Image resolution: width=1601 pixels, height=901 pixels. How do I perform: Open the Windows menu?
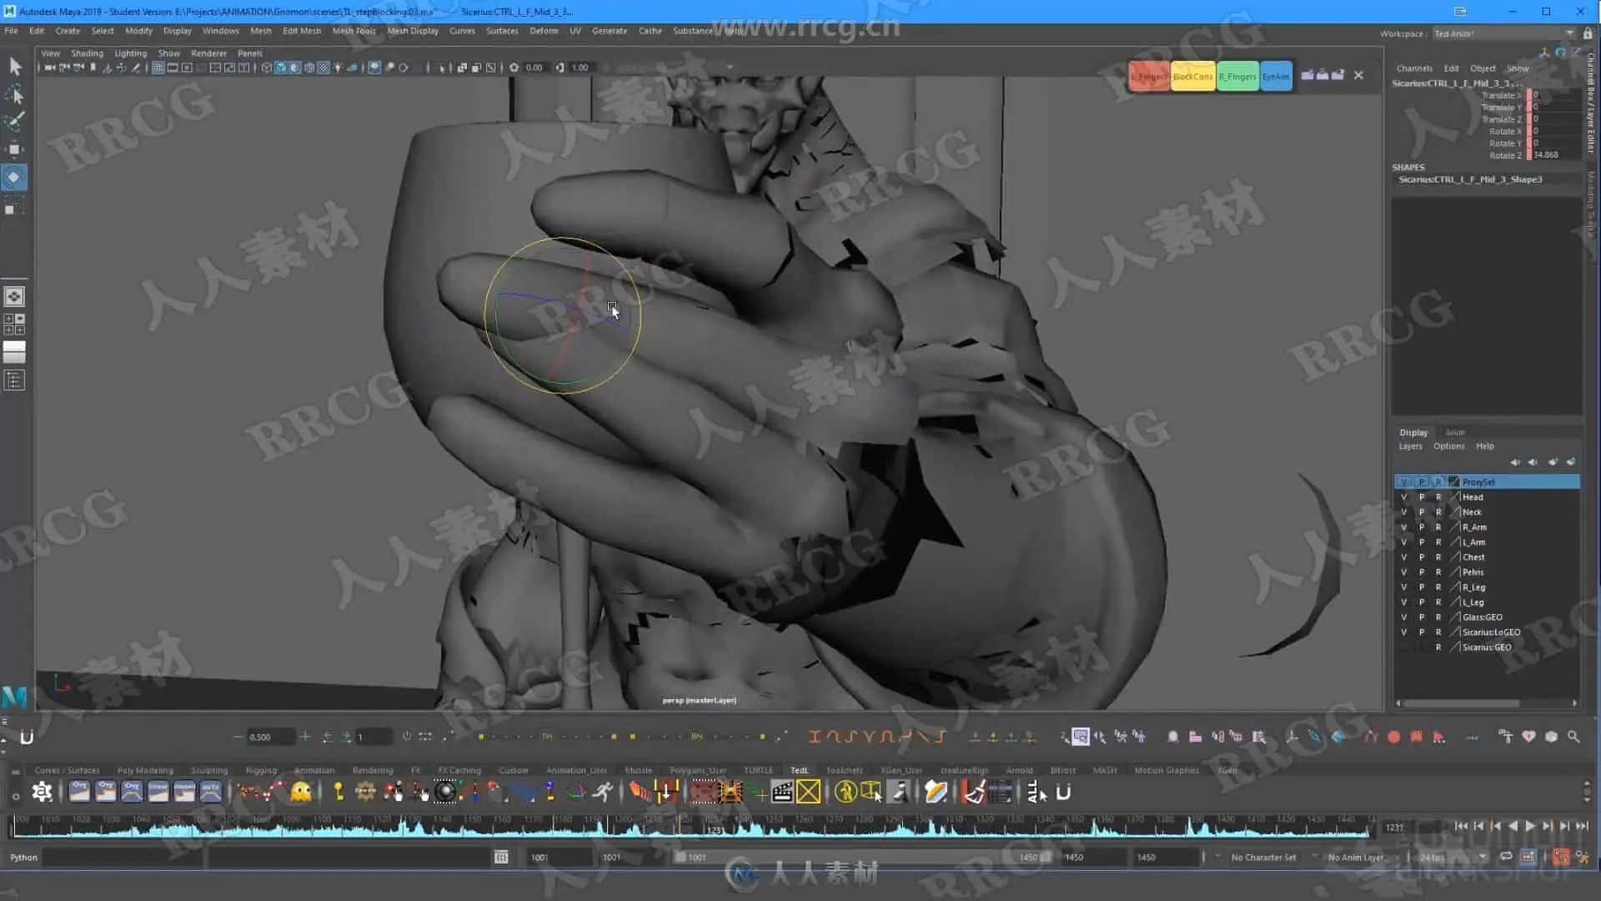coord(220,31)
